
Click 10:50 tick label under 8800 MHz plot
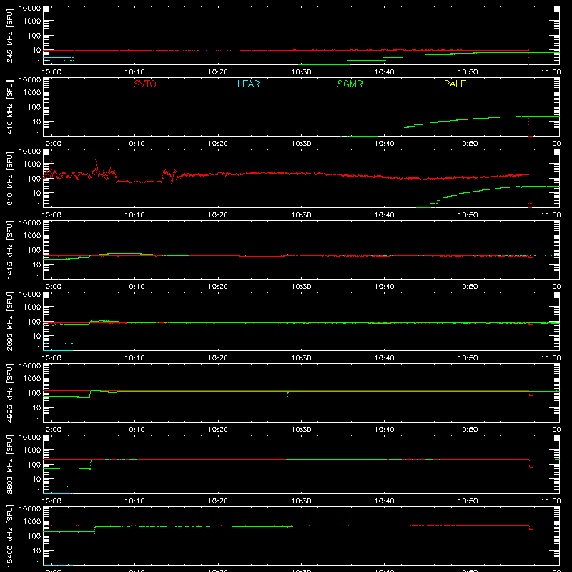tap(468, 501)
